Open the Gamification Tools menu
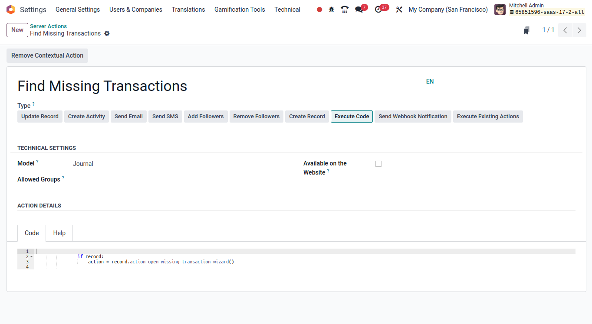 pos(240,10)
